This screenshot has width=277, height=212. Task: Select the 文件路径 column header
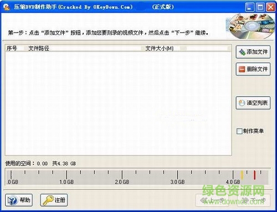coord(85,49)
